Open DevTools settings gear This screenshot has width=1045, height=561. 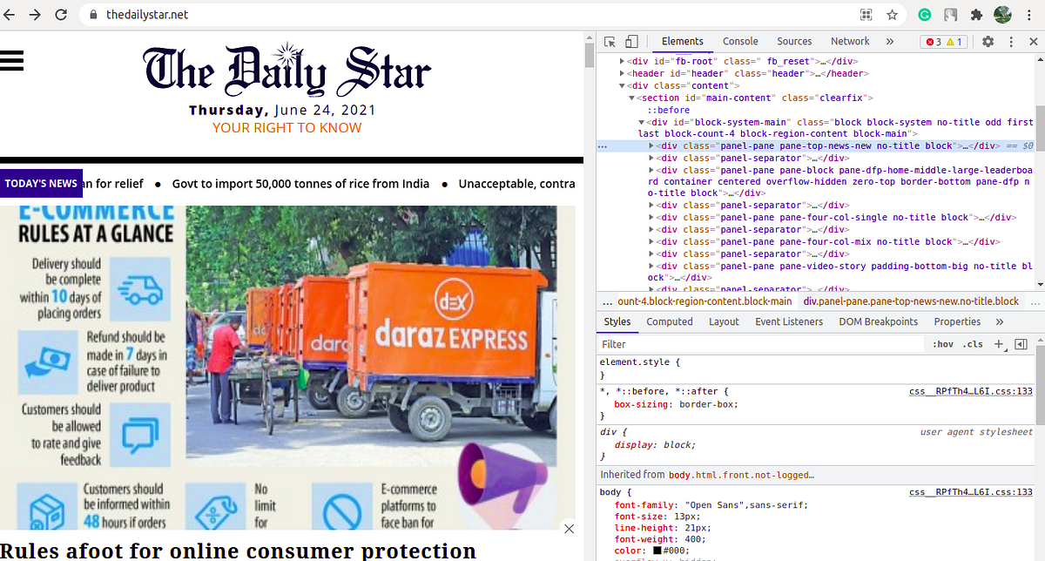987,41
